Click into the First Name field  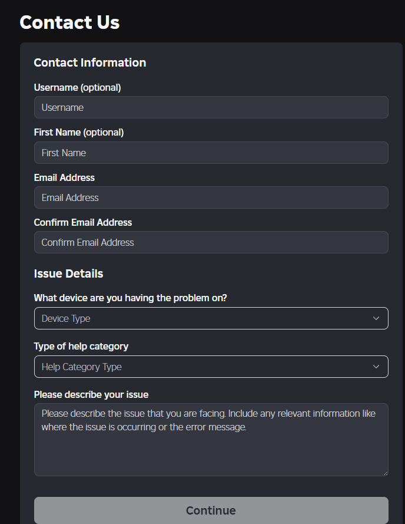point(211,153)
